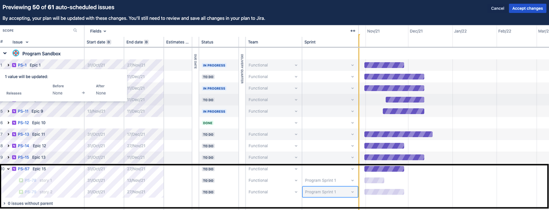The height and width of the screenshot is (210, 549).
Task: Click the collapse columns arrows icon
Action: pyautogui.click(x=353, y=31)
